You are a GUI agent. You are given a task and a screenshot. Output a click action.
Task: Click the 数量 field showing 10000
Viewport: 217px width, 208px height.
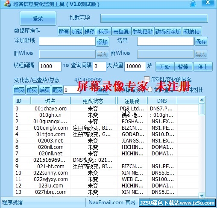pos(135,66)
